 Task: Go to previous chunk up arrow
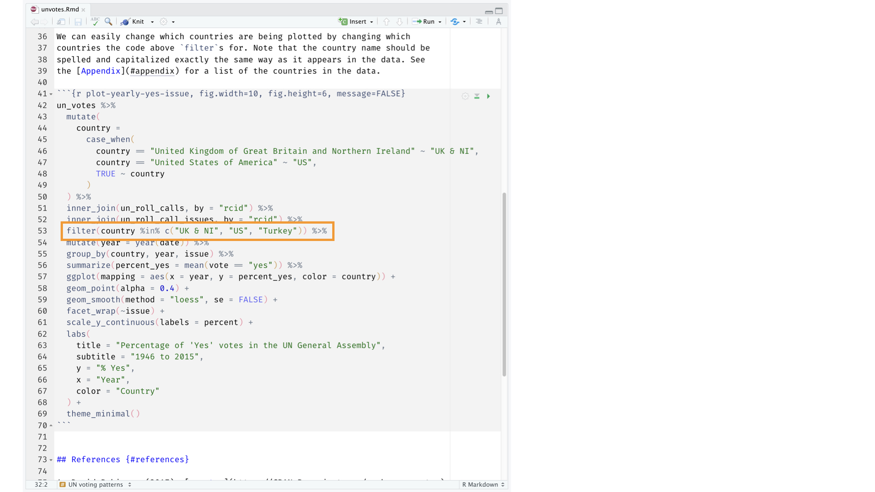click(386, 21)
